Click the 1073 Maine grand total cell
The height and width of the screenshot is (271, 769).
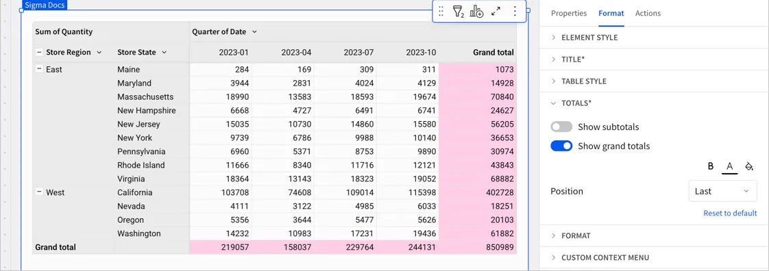pos(478,70)
